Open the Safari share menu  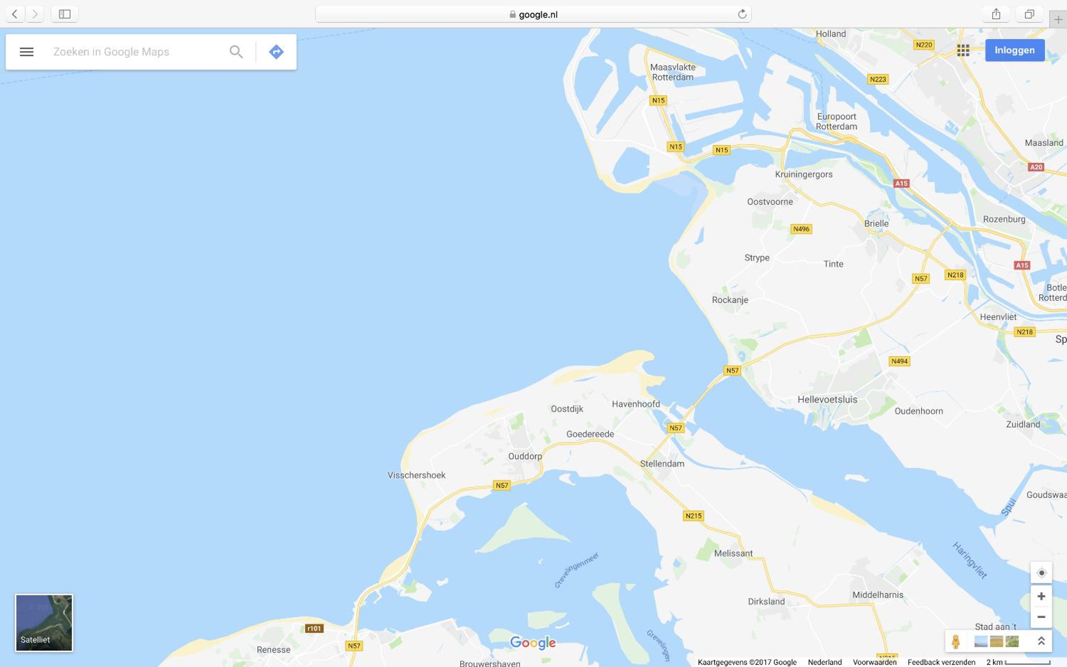click(996, 14)
